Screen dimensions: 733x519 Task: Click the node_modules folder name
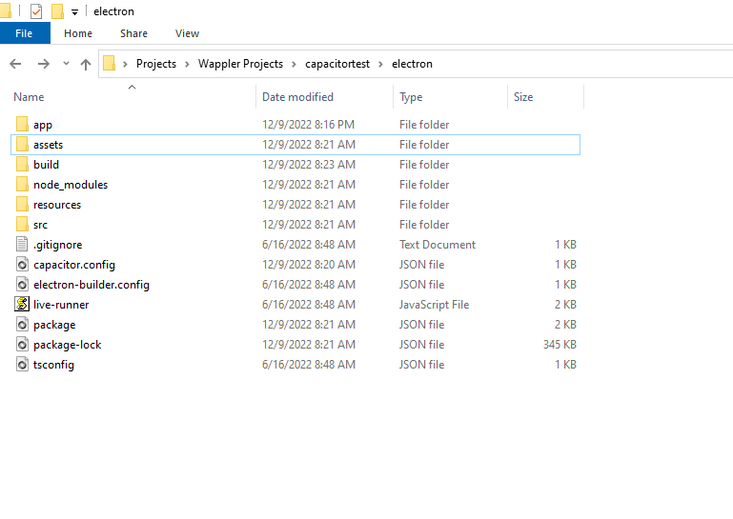click(x=71, y=185)
